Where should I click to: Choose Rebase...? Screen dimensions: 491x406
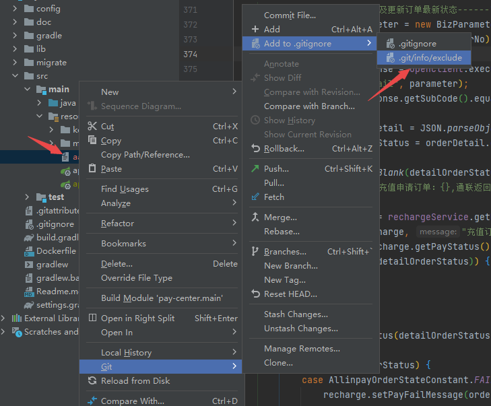(310, 232)
